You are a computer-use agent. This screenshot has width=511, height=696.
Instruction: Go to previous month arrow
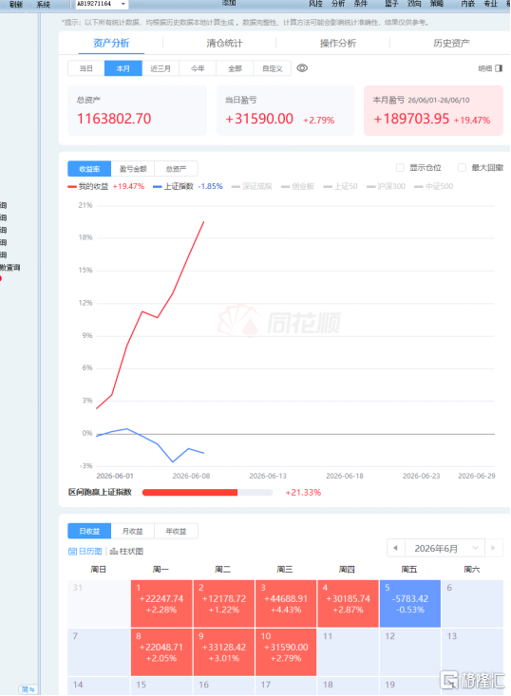[395, 548]
